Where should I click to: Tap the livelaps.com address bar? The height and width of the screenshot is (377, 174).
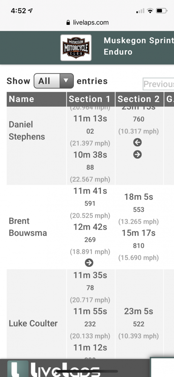(87, 23)
